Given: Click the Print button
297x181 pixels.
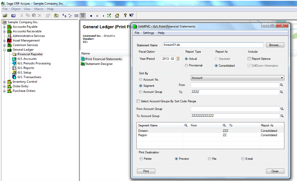Looking at the screenshot, I should pyautogui.click(x=146, y=171).
